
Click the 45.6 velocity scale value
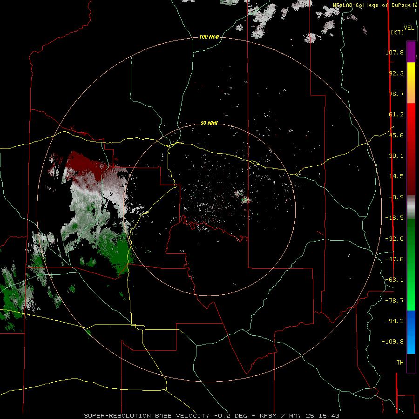pyautogui.click(x=396, y=135)
